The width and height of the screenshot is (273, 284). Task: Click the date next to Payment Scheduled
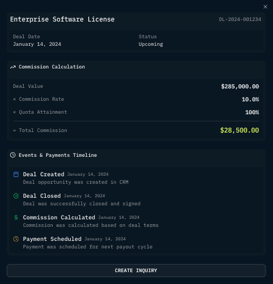pos(105,239)
